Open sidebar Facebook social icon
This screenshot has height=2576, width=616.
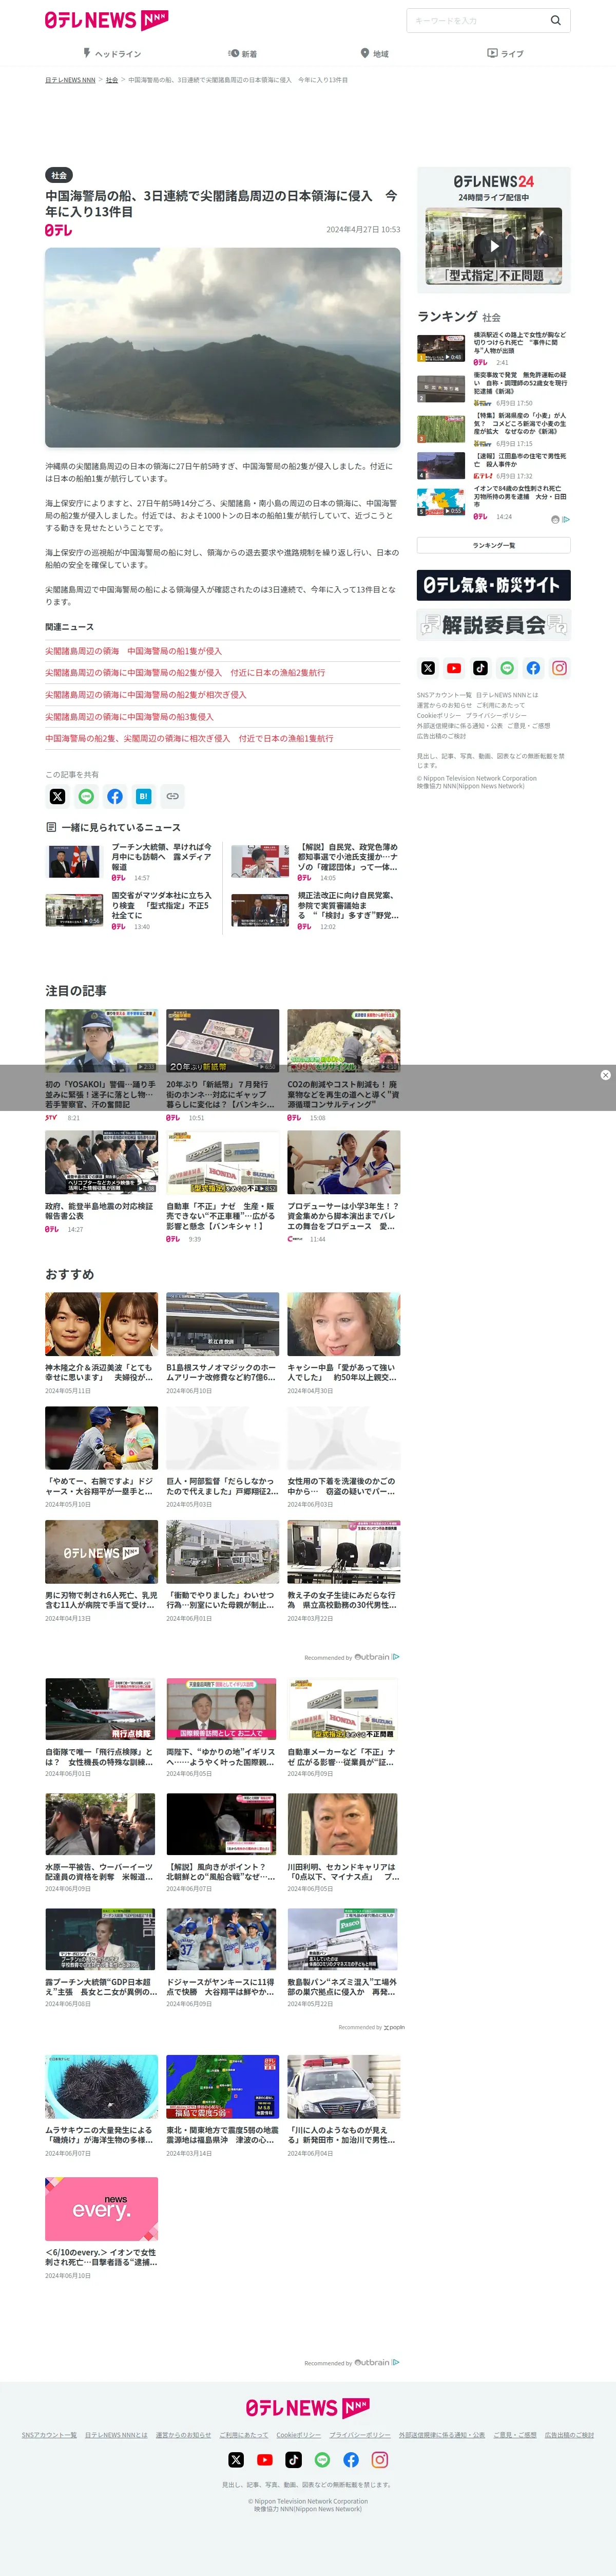[533, 668]
